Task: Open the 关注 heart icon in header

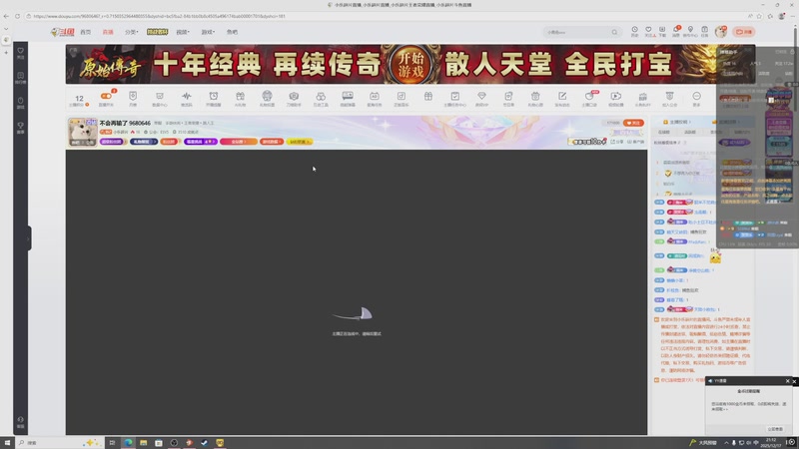Action: coord(648,32)
